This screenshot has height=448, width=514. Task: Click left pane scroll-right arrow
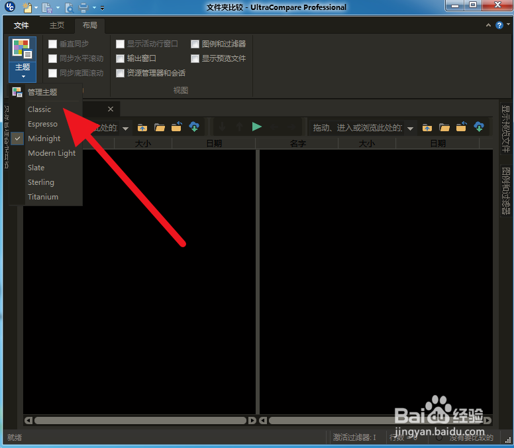[x=252, y=420]
